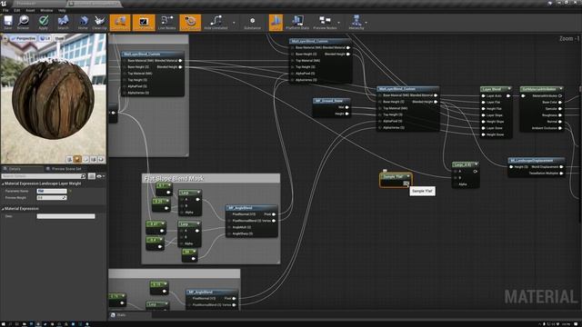Expand the Lerp node near MF_LandscapeDisplacement
The image size is (582, 327).
pos(476,163)
